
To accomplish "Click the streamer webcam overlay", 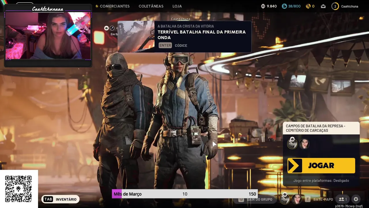I will (x=48, y=36).
